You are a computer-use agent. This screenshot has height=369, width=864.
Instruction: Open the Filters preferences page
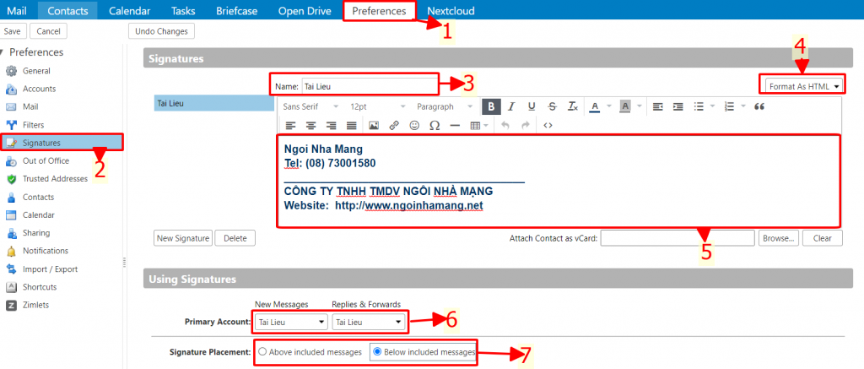coord(35,125)
